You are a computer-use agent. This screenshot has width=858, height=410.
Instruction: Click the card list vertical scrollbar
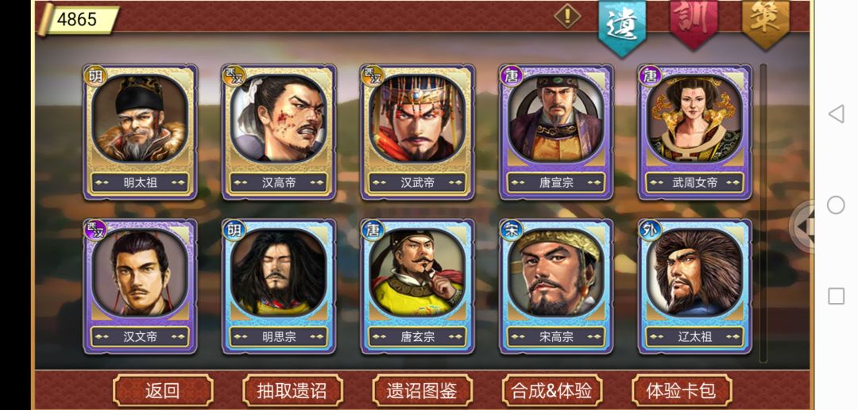click(763, 213)
